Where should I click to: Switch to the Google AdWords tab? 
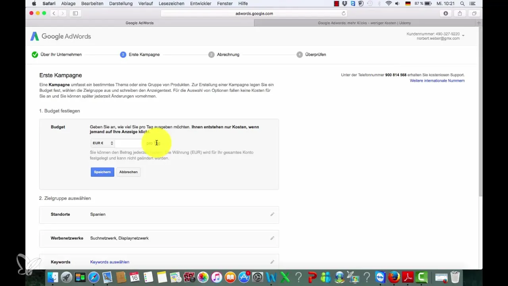[x=140, y=23]
